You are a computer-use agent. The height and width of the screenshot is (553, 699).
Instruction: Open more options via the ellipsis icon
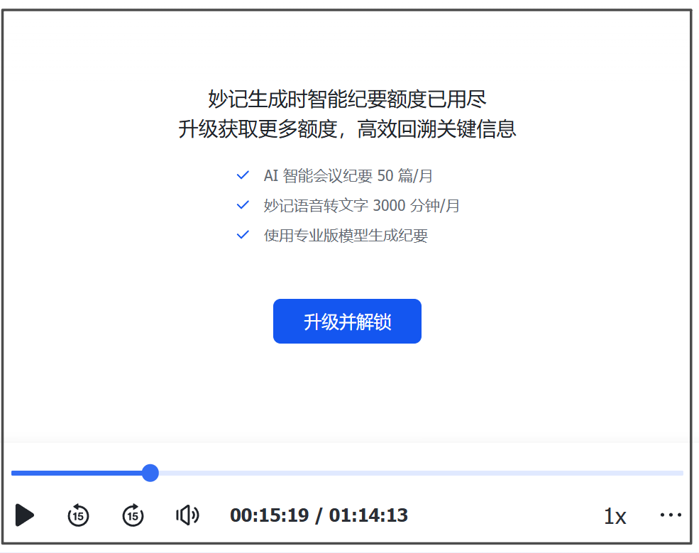671,515
